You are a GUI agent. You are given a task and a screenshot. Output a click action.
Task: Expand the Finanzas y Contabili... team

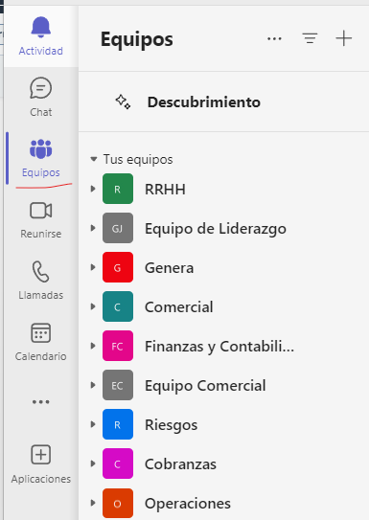coord(93,346)
